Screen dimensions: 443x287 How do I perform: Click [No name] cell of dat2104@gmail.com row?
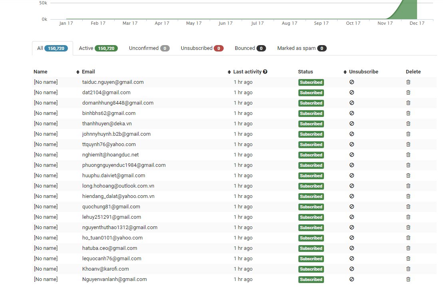point(46,93)
